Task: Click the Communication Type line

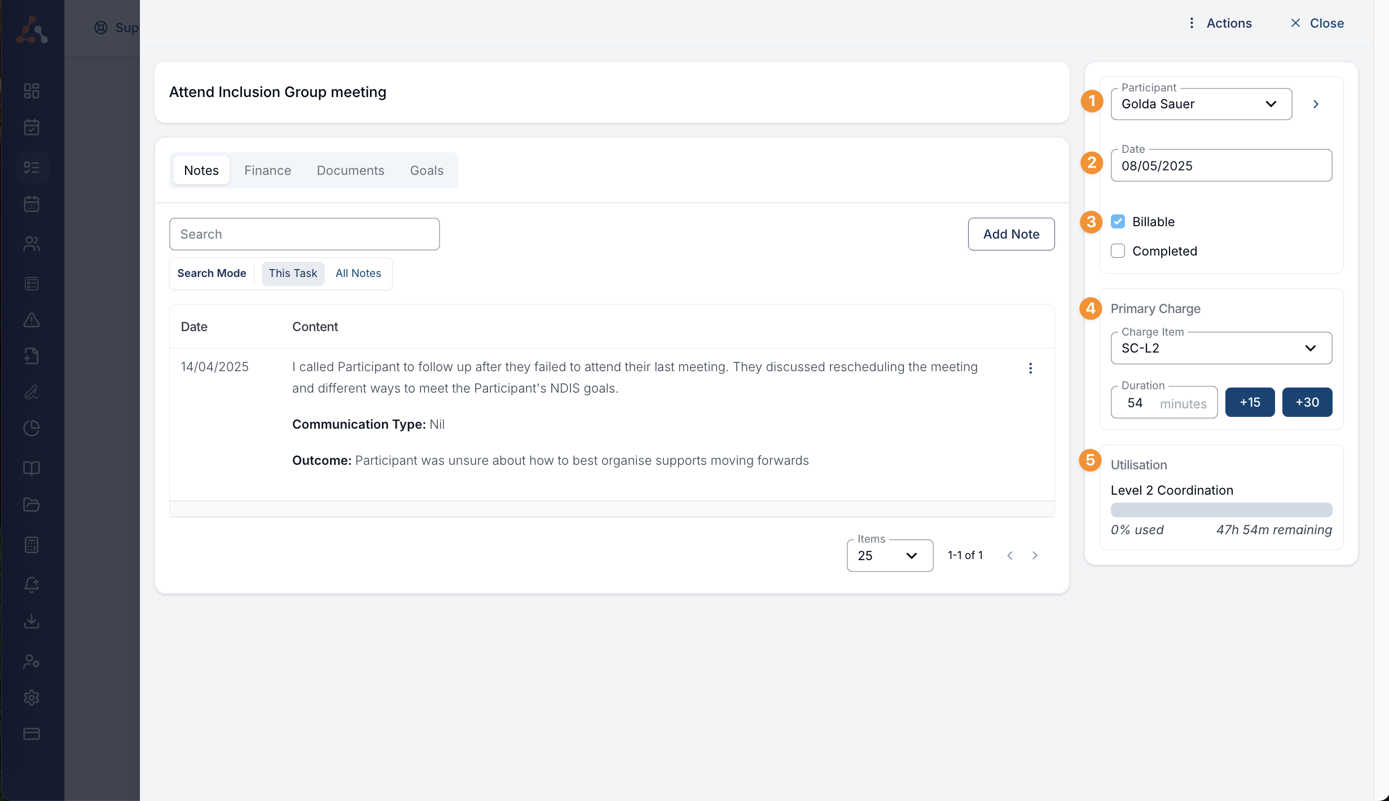Action: point(368,424)
